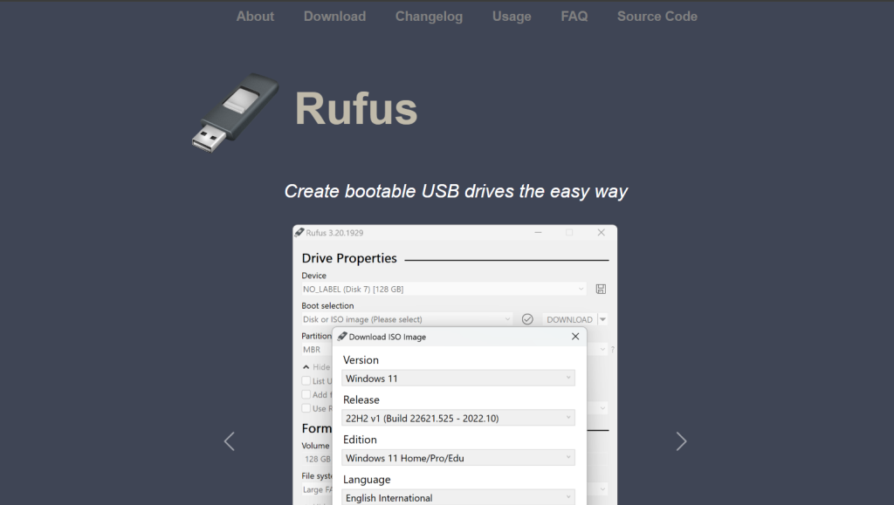Expand the Language dropdown English International
894x505 pixels.
[458, 497]
